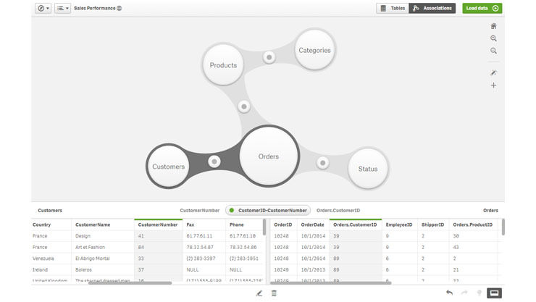Screen dimensions: 536x302
Task: Click the OrderID column header
Action: click(x=283, y=225)
